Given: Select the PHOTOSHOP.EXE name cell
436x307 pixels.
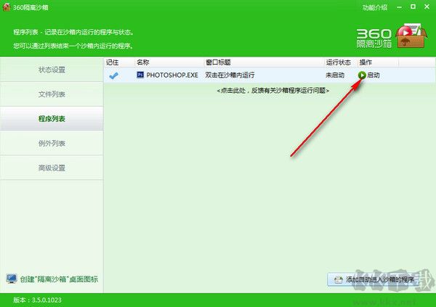Looking at the screenshot, I should point(172,75).
